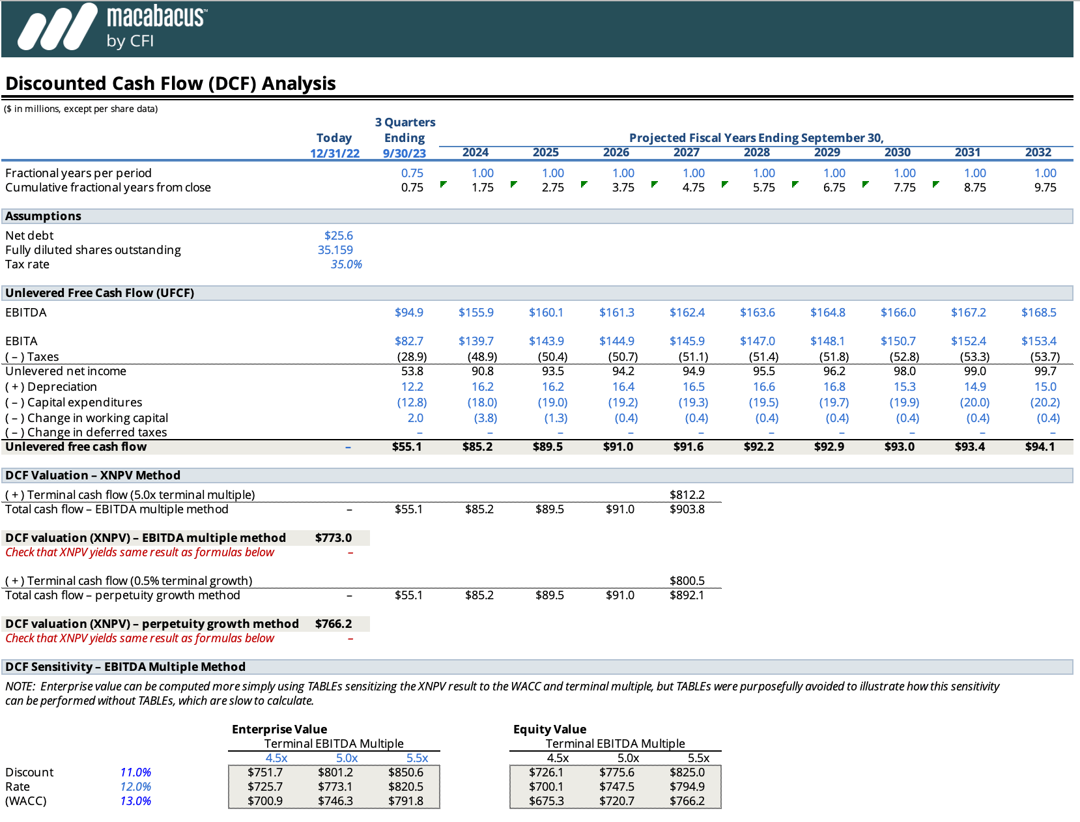Click the DCF valuation result $773.0

click(333, 537)
